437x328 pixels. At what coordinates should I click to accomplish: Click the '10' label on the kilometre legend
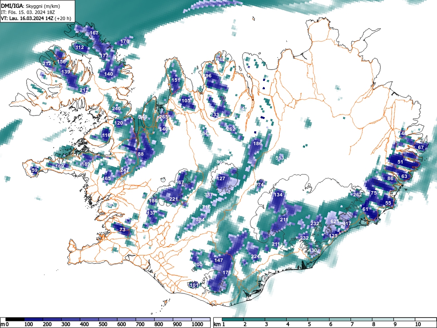tap(418, 325)
